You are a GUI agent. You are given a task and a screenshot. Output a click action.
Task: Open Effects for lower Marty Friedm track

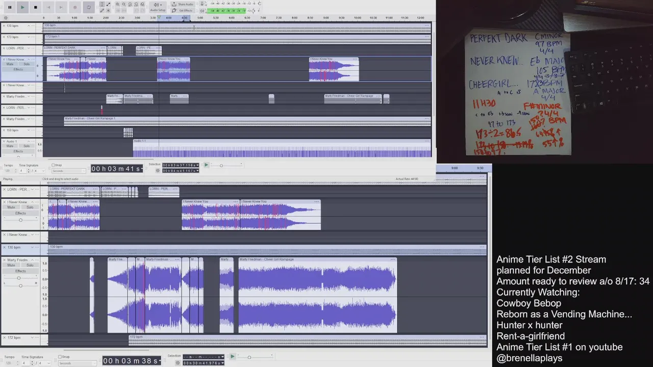(20, 271)
